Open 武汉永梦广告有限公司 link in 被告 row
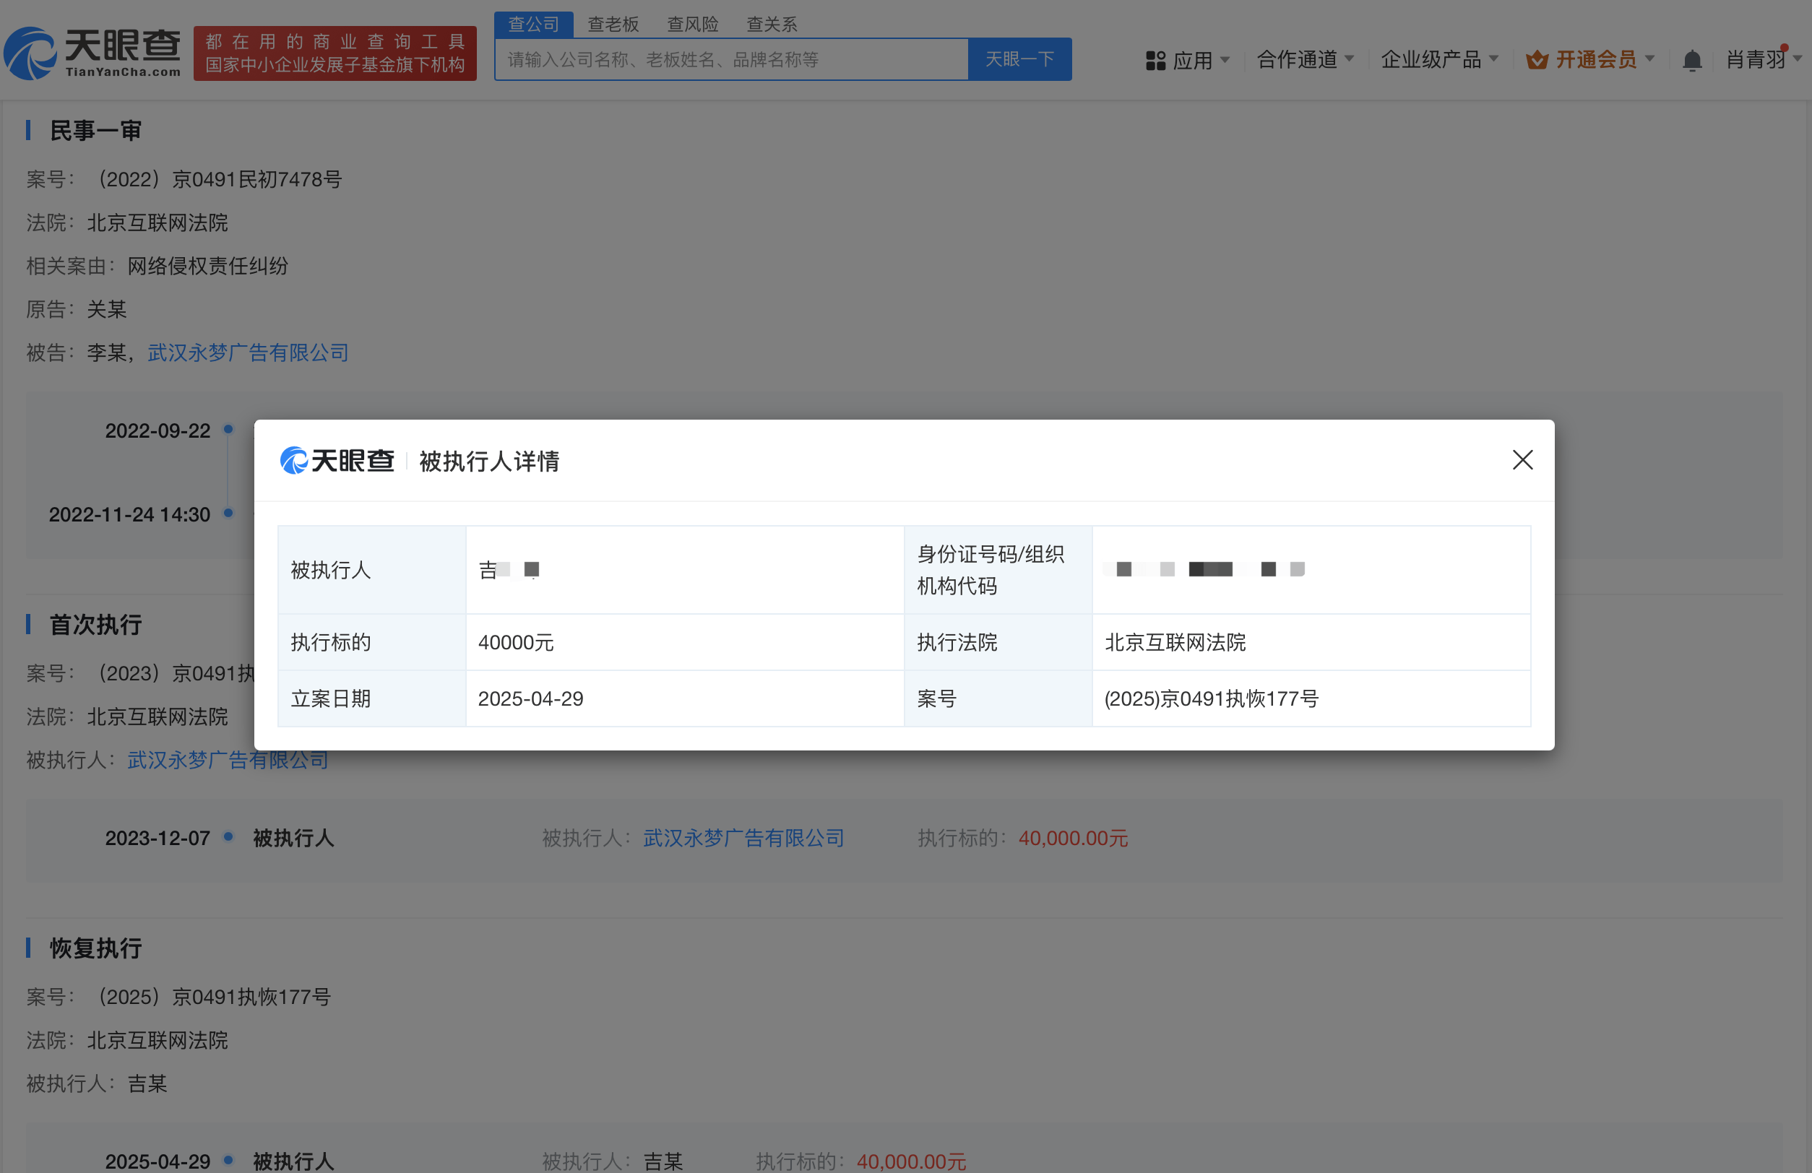The image size is (1812, 1173). click(246, 352)
